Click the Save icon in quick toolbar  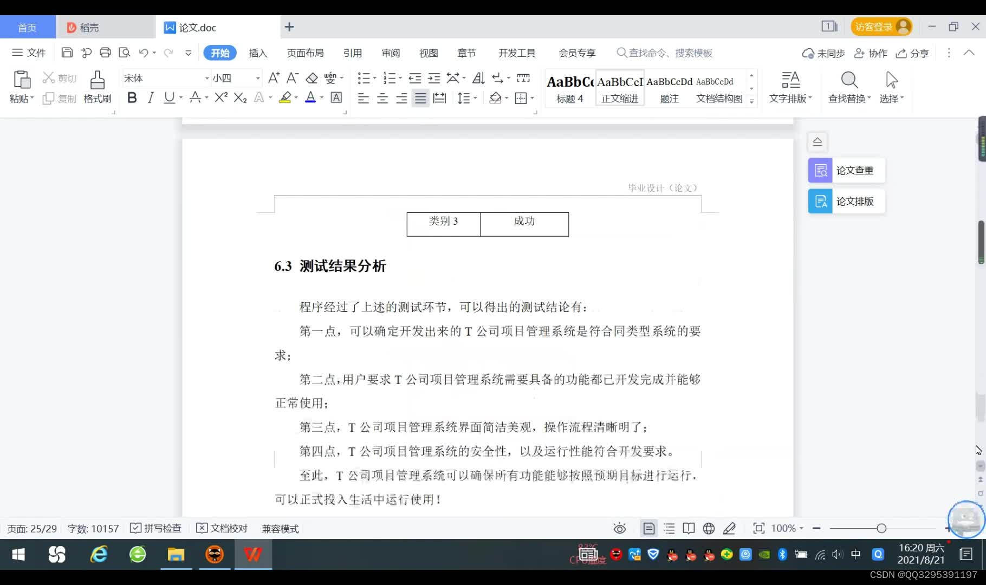click(x=67, y=53)
